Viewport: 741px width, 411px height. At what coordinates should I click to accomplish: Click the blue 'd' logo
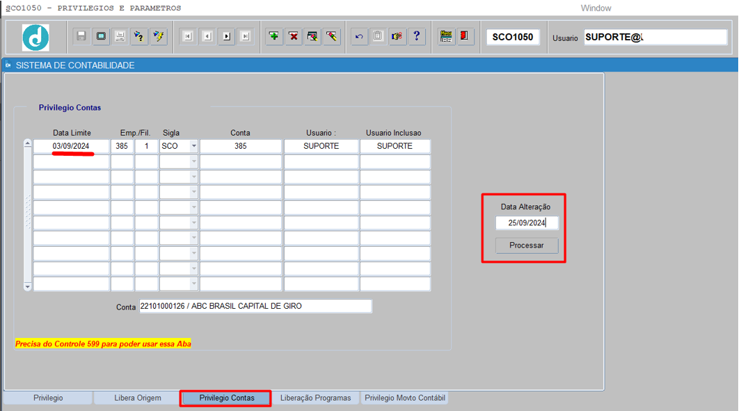point(35,38)
